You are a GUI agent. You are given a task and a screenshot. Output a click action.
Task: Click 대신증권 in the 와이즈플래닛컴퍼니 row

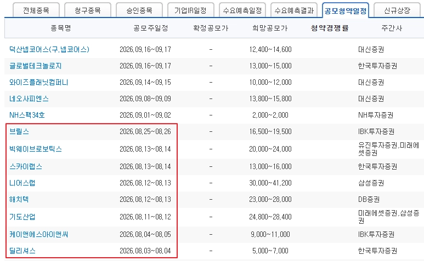point(371,82)
